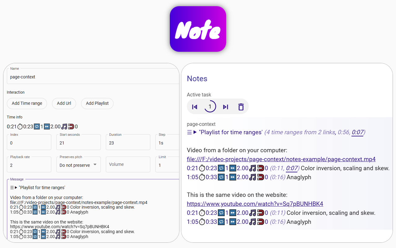
Task: Click the playlist list icon before 'Playlist for time ranges'
Action: point(189,132)
